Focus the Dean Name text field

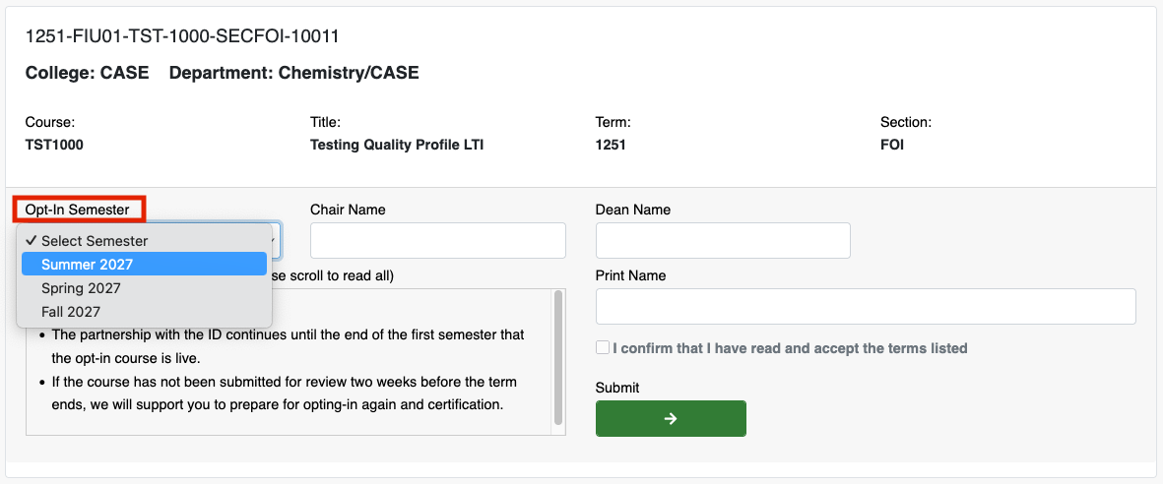coord(723,240)
